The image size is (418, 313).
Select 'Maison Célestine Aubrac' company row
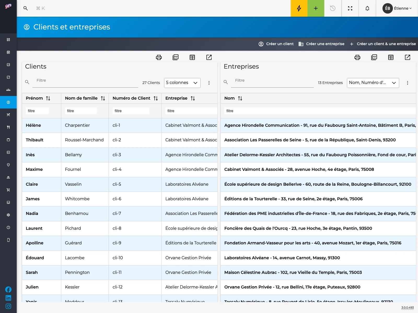click(318, 272)
